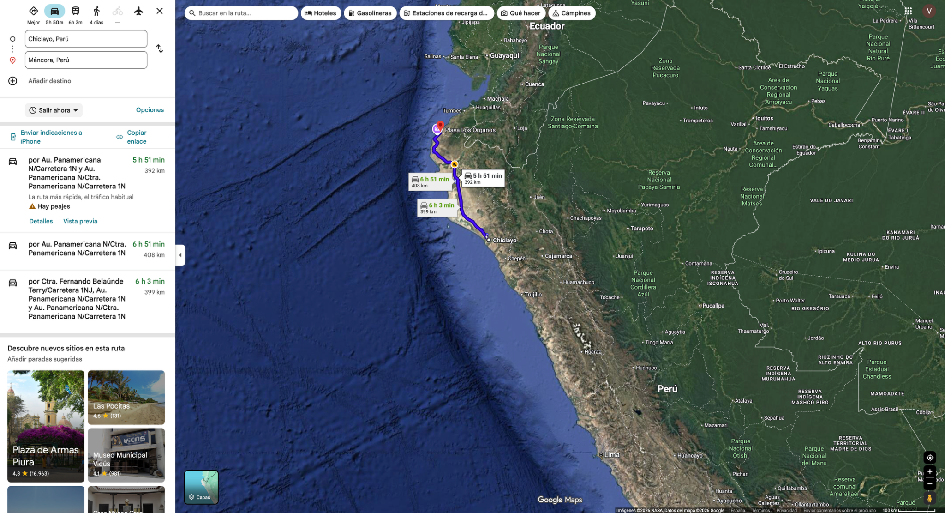Click the Playa Los Organos marker
Image resolution: width=945 pixels, height=513 pixels.
pyautogui.click(x=437, y=129)
